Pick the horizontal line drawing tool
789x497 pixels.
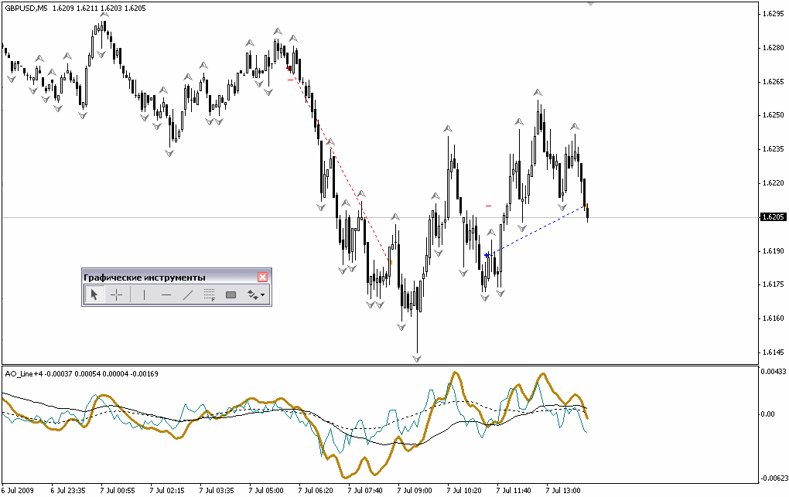pos(166,294)
